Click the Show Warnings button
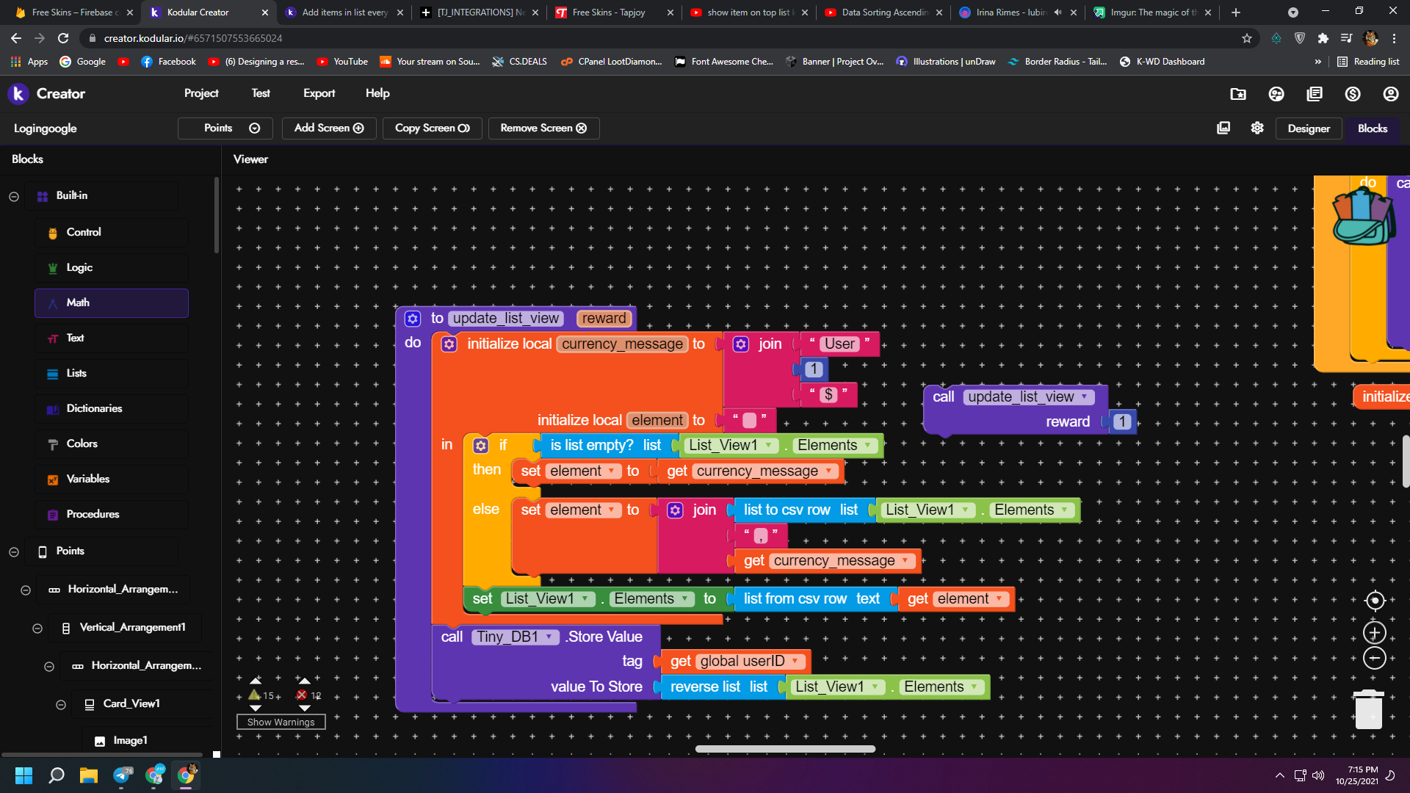 point(281,723)
